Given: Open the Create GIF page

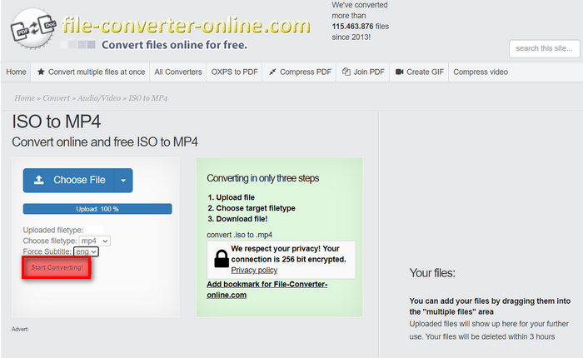Looking at the screenshot, I should point(420,72).
